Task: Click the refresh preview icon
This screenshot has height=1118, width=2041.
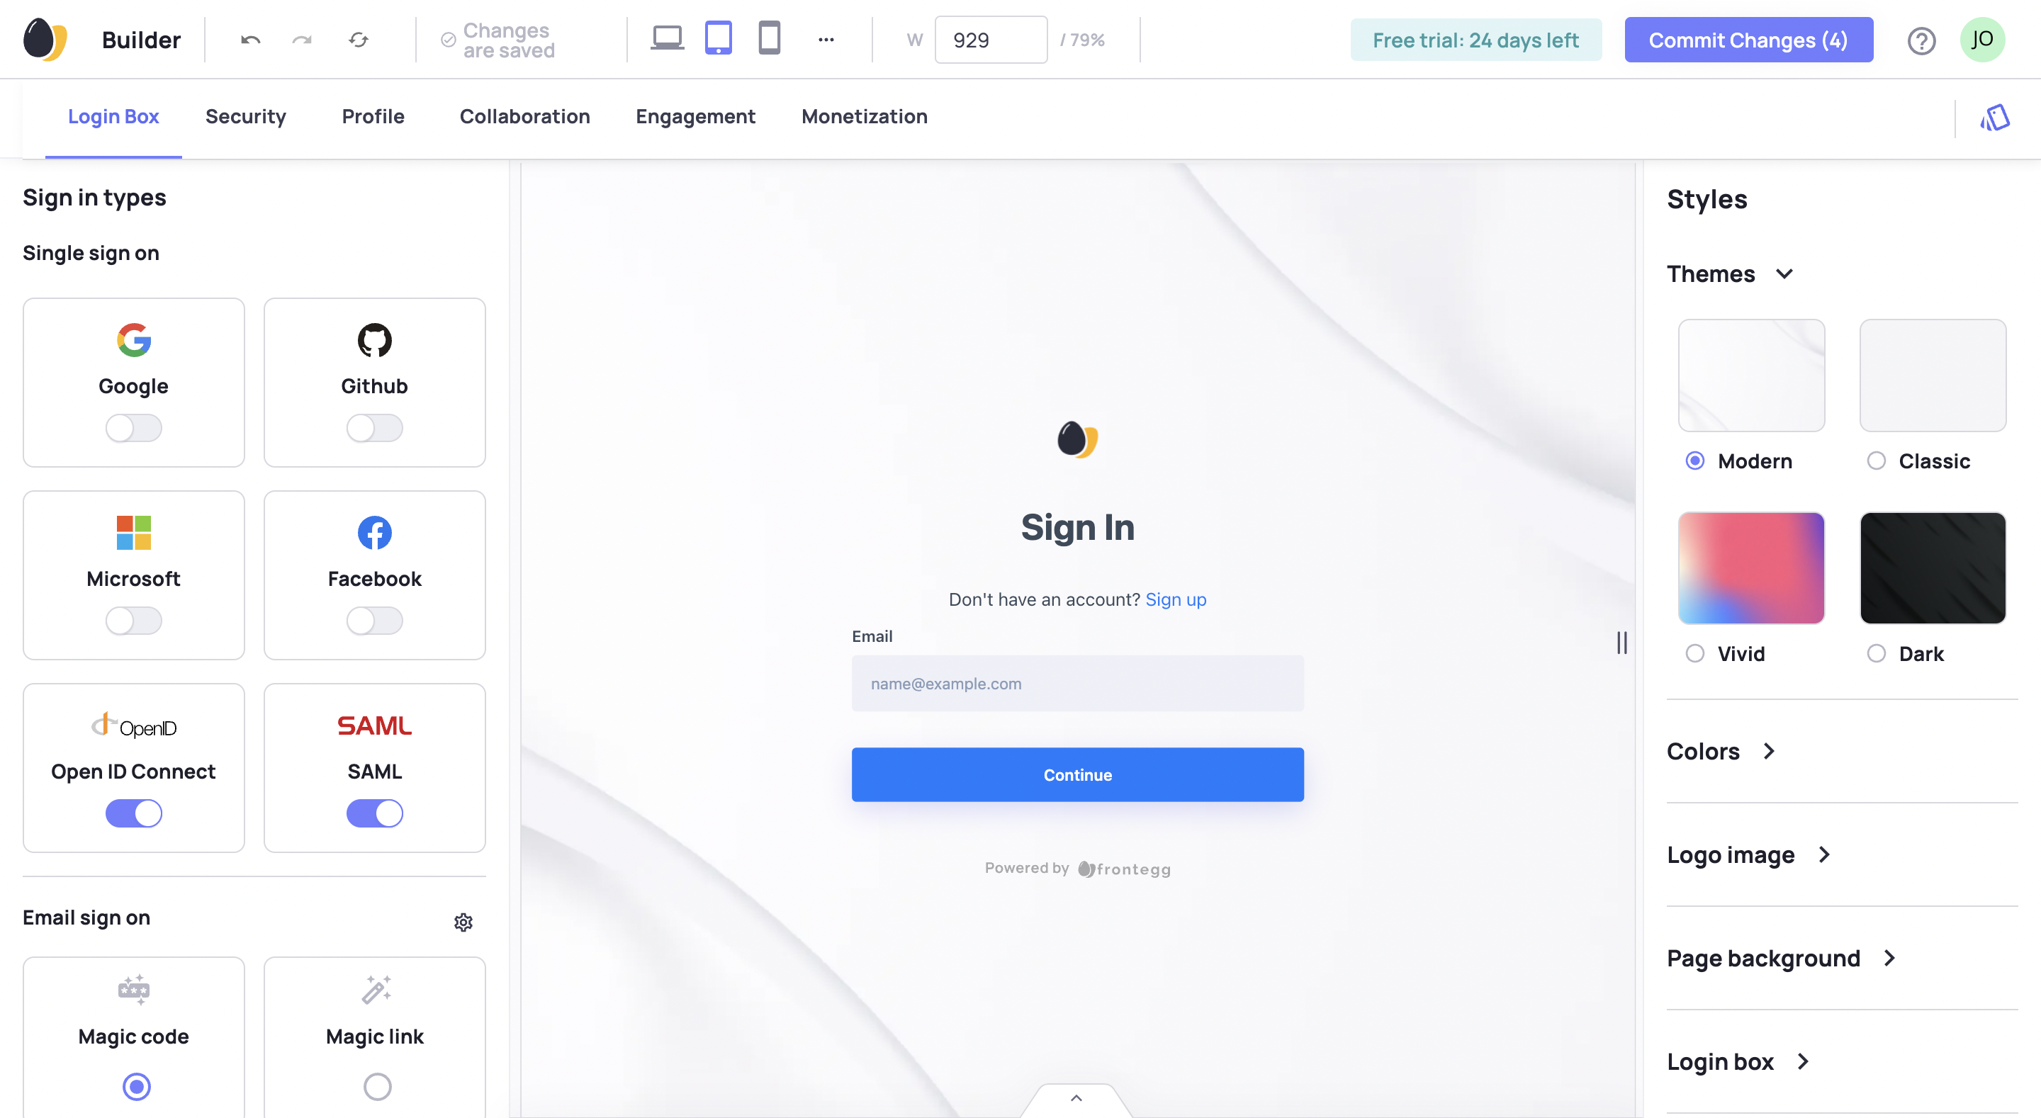Action: tap(358, 40)
